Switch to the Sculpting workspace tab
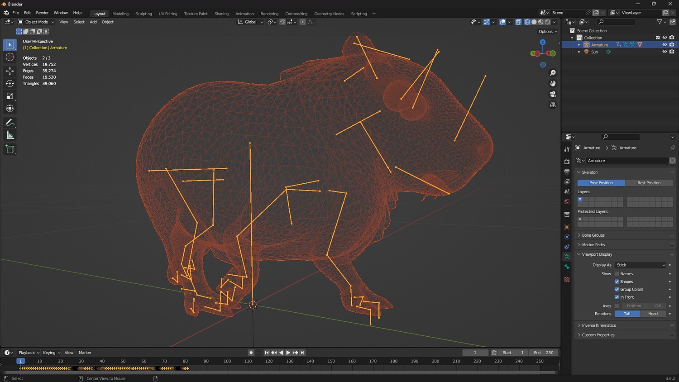The height and width of the screenshot is (382, 679). tap(143, 14)
